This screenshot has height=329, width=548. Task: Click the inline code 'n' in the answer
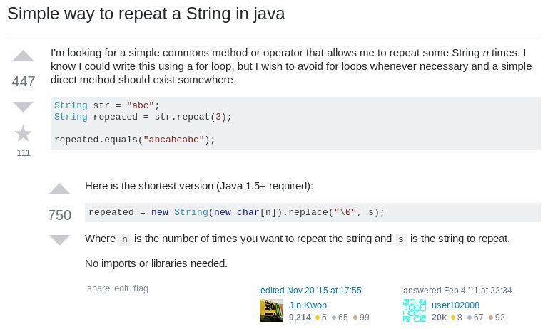[x=125, y=239]
